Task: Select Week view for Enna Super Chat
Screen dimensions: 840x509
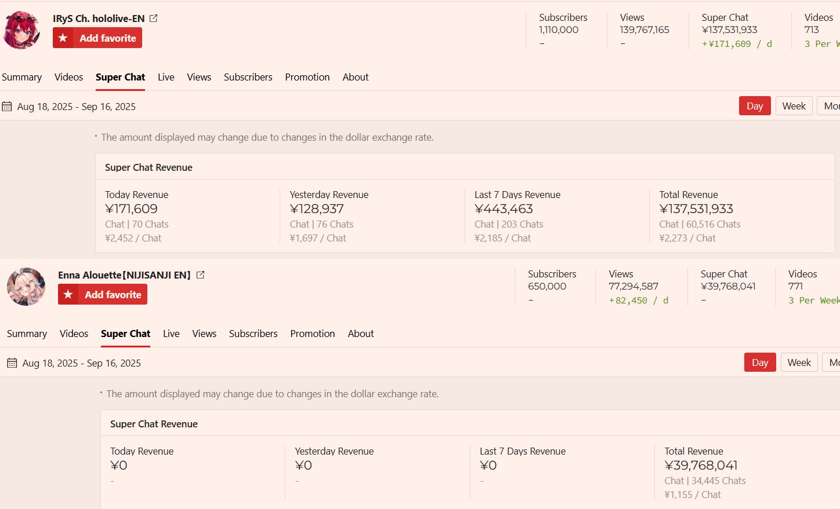Action: coord(799,362)
